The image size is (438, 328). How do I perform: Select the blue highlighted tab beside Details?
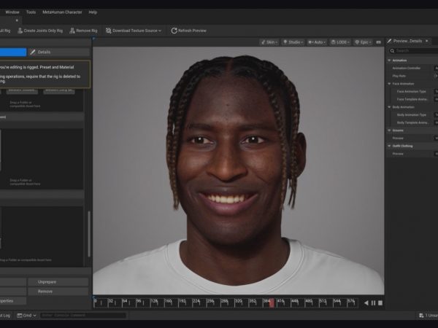(x=13, y=52)
